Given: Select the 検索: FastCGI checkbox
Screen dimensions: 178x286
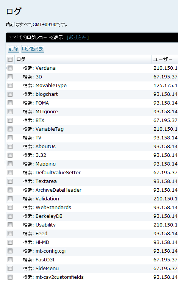Looking at the screenshot, I should 10,260.
